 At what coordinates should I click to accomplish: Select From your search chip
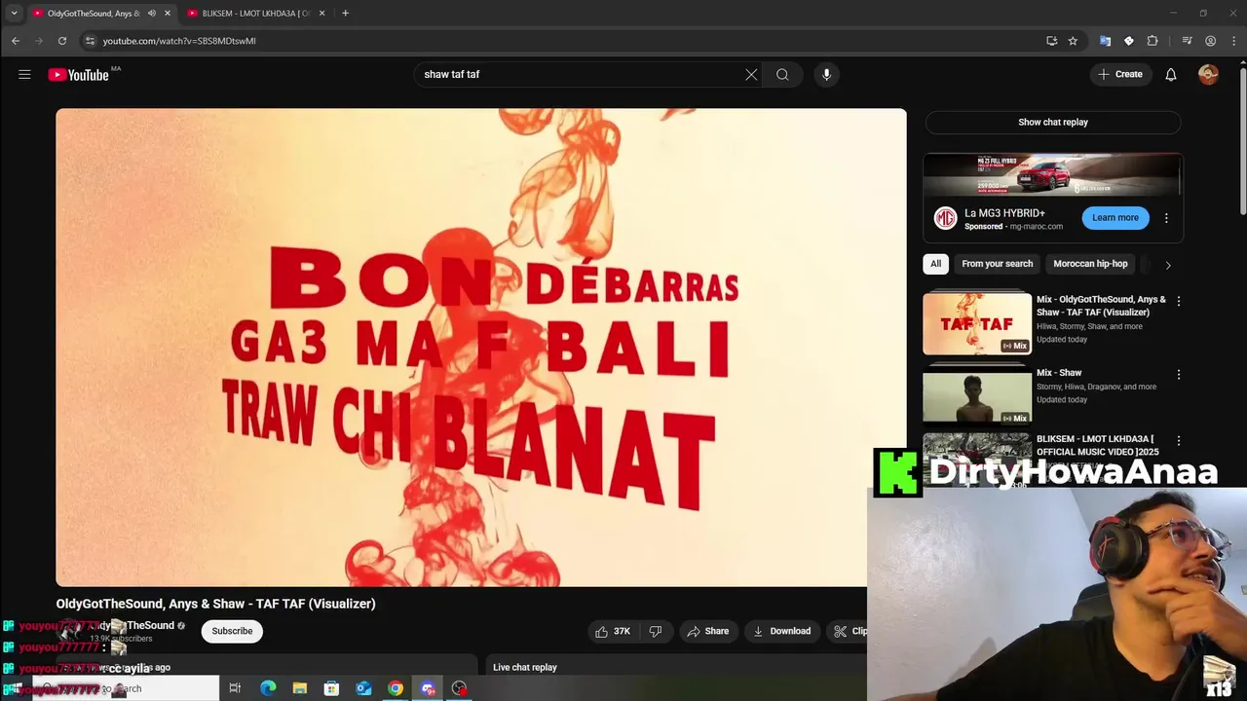click(x=997, y=264)
